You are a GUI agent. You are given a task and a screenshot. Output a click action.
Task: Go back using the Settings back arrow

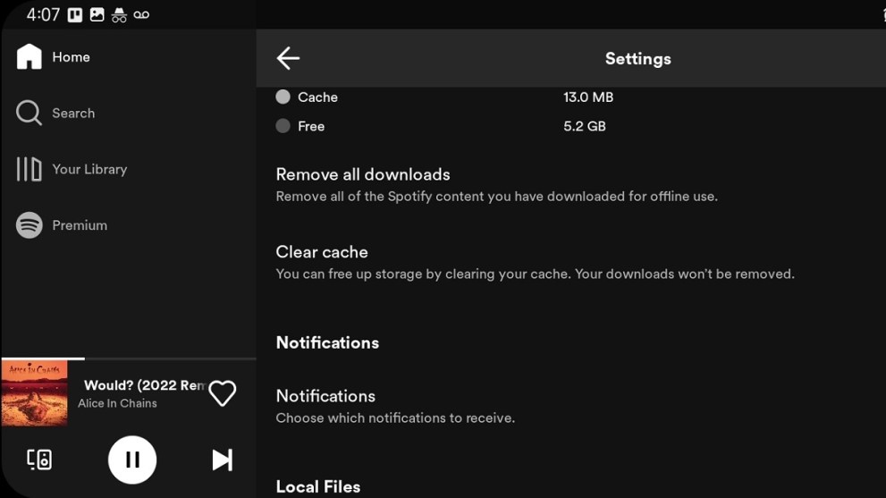pos(288,58)
